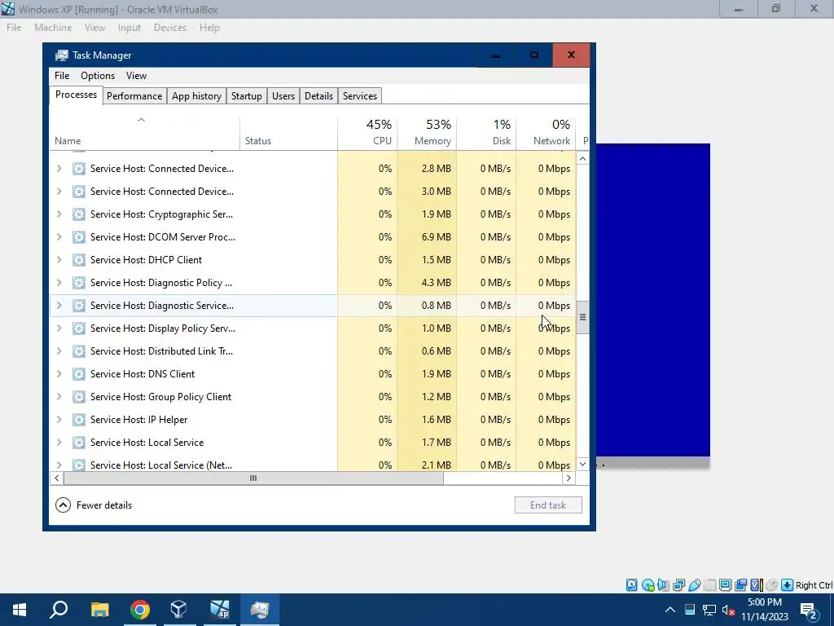Click the VirtualBox keyboard capture arrow indicator
This screenshot has width=834, height=626.
tap(787, 585)
